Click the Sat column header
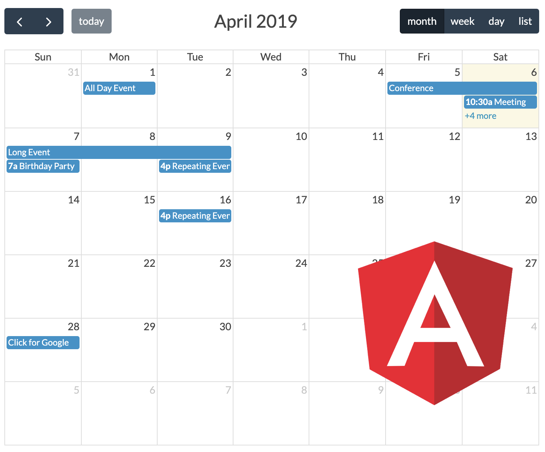 [x=500, y=57]
